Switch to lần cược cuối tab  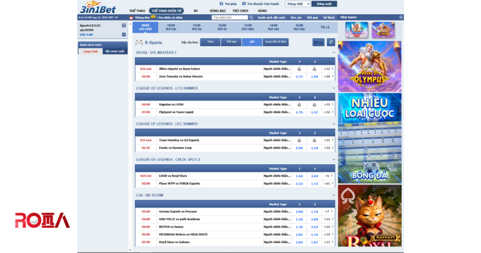[x=115, y=51]
